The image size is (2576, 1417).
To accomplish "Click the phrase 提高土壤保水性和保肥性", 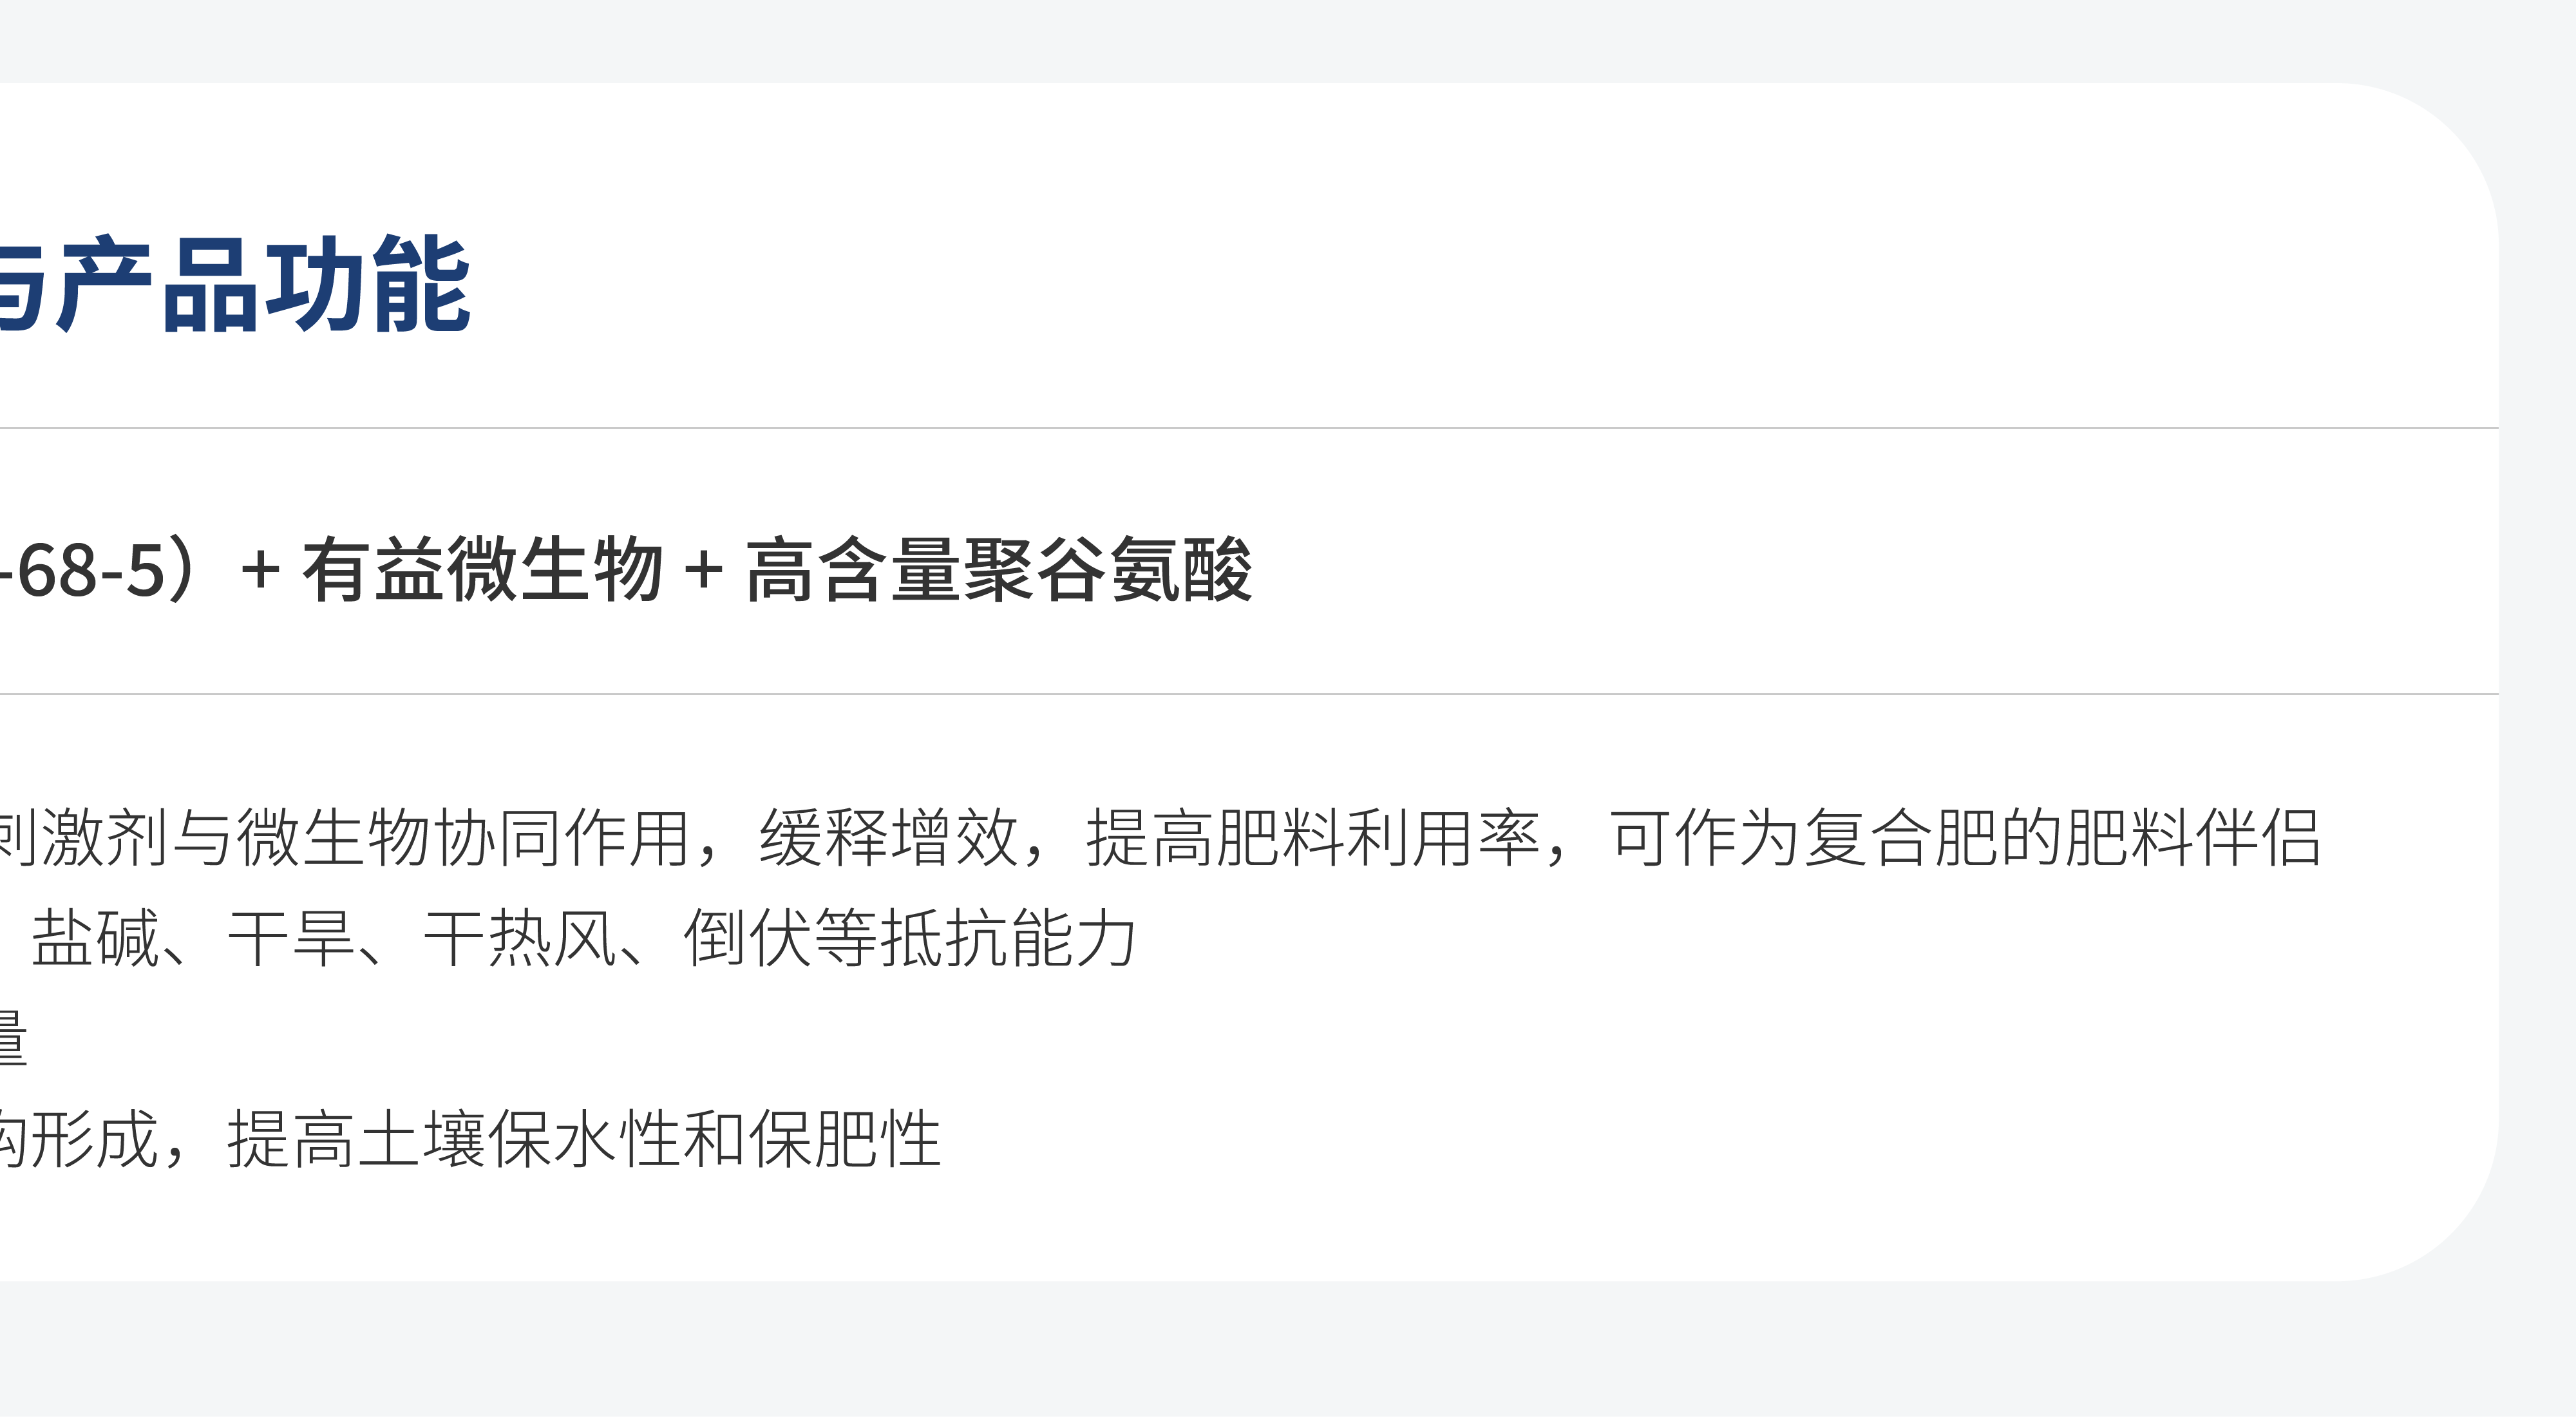I will 585,1139.
